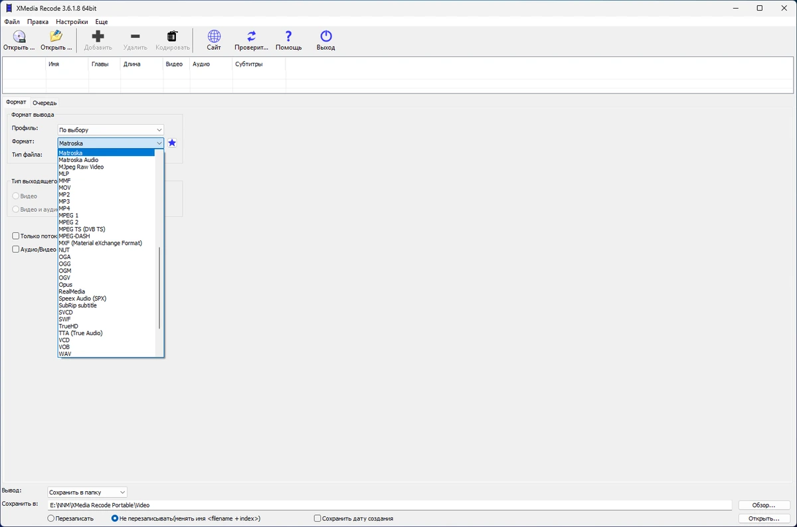Viewport: 797px width, 527px height.
Task: Select Matroska Audio in format list
Action: click(x=106, y=160)
